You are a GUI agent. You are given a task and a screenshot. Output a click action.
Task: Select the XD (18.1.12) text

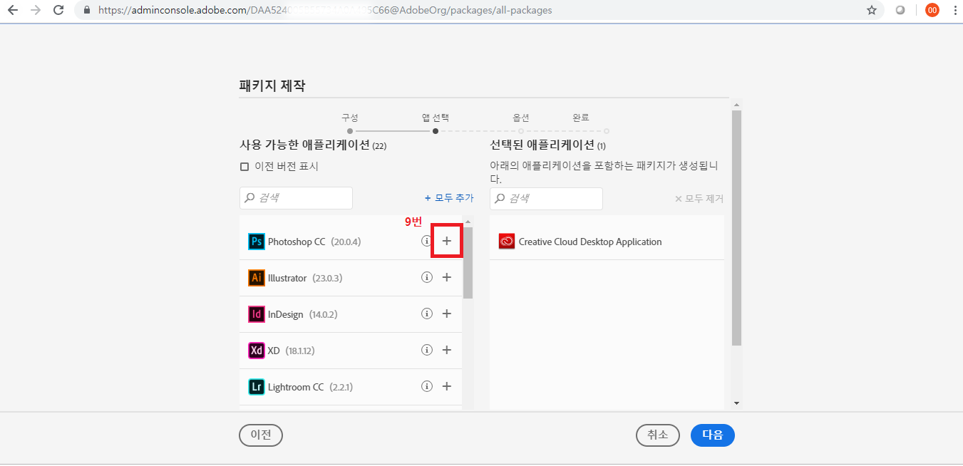tap(292, 351)
